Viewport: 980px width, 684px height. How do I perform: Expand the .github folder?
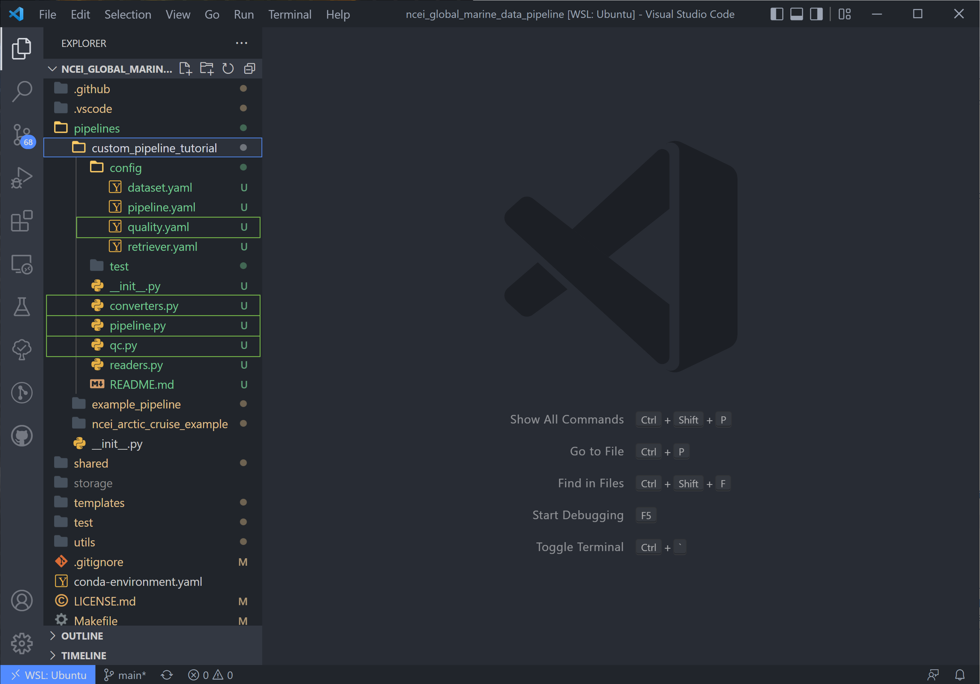coord(153,88)
